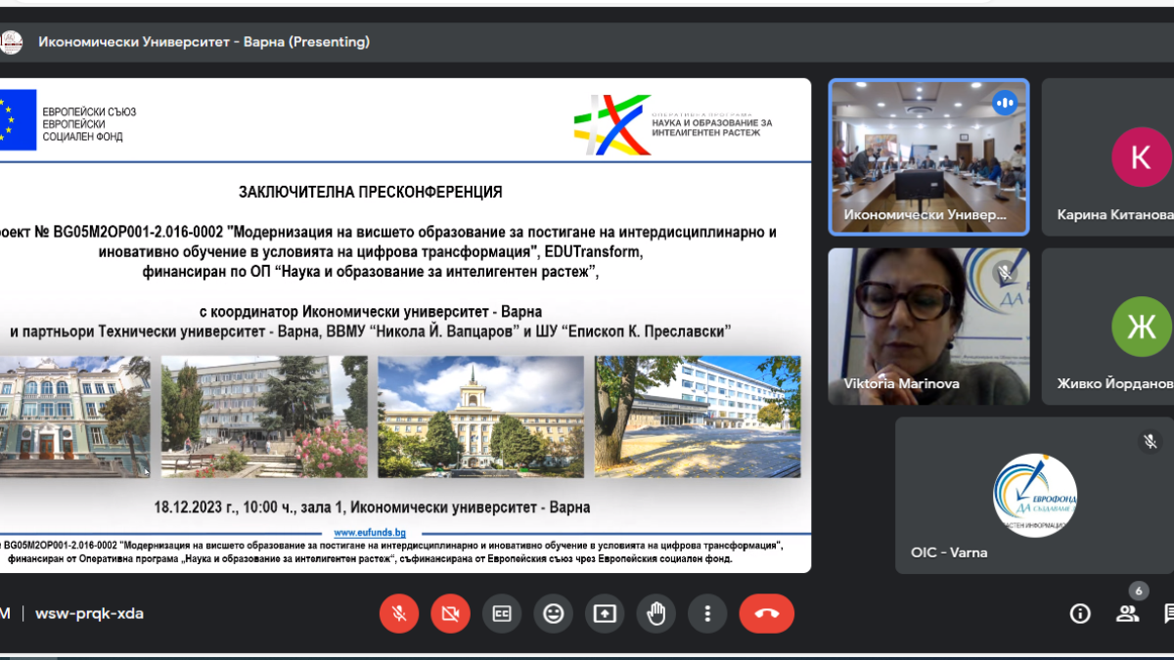Click the muted mic icon on OIC - Varna tile
The width and height of the screenshot is (1174, 660).
tap(1150, 442)
